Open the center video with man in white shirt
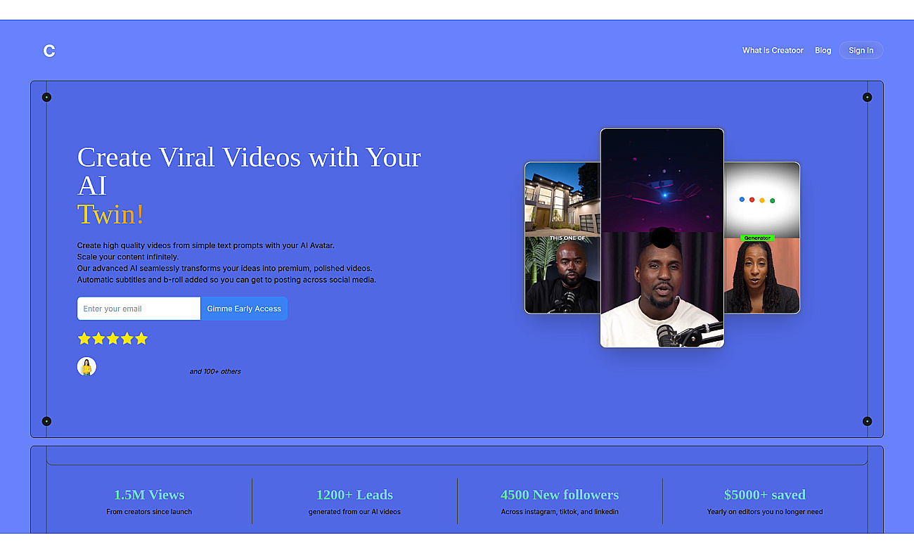Image resolution: width=914 pixels, height=554 pixels. click(x=662, y=238)
